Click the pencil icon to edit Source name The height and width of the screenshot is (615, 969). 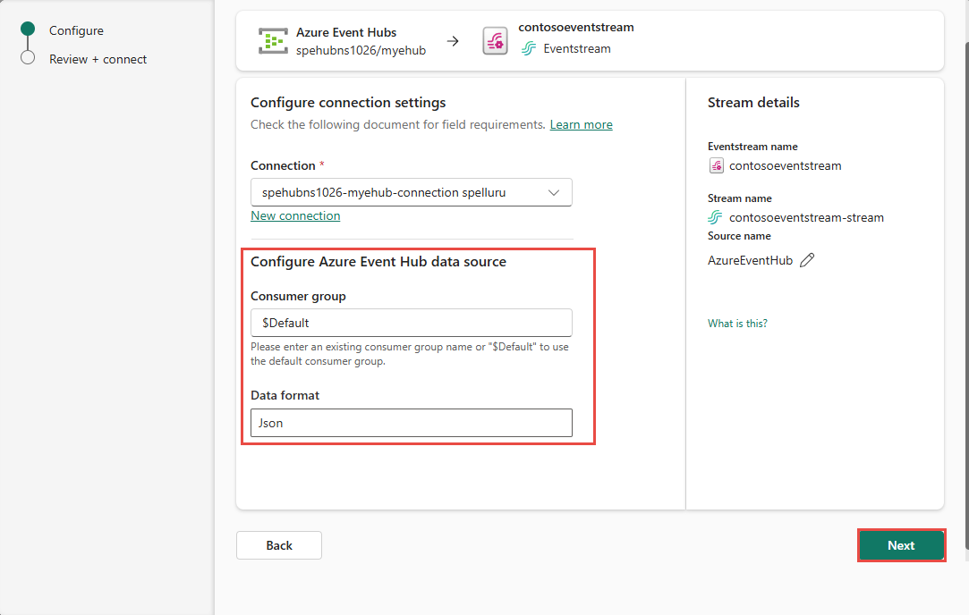pos(807,260)
